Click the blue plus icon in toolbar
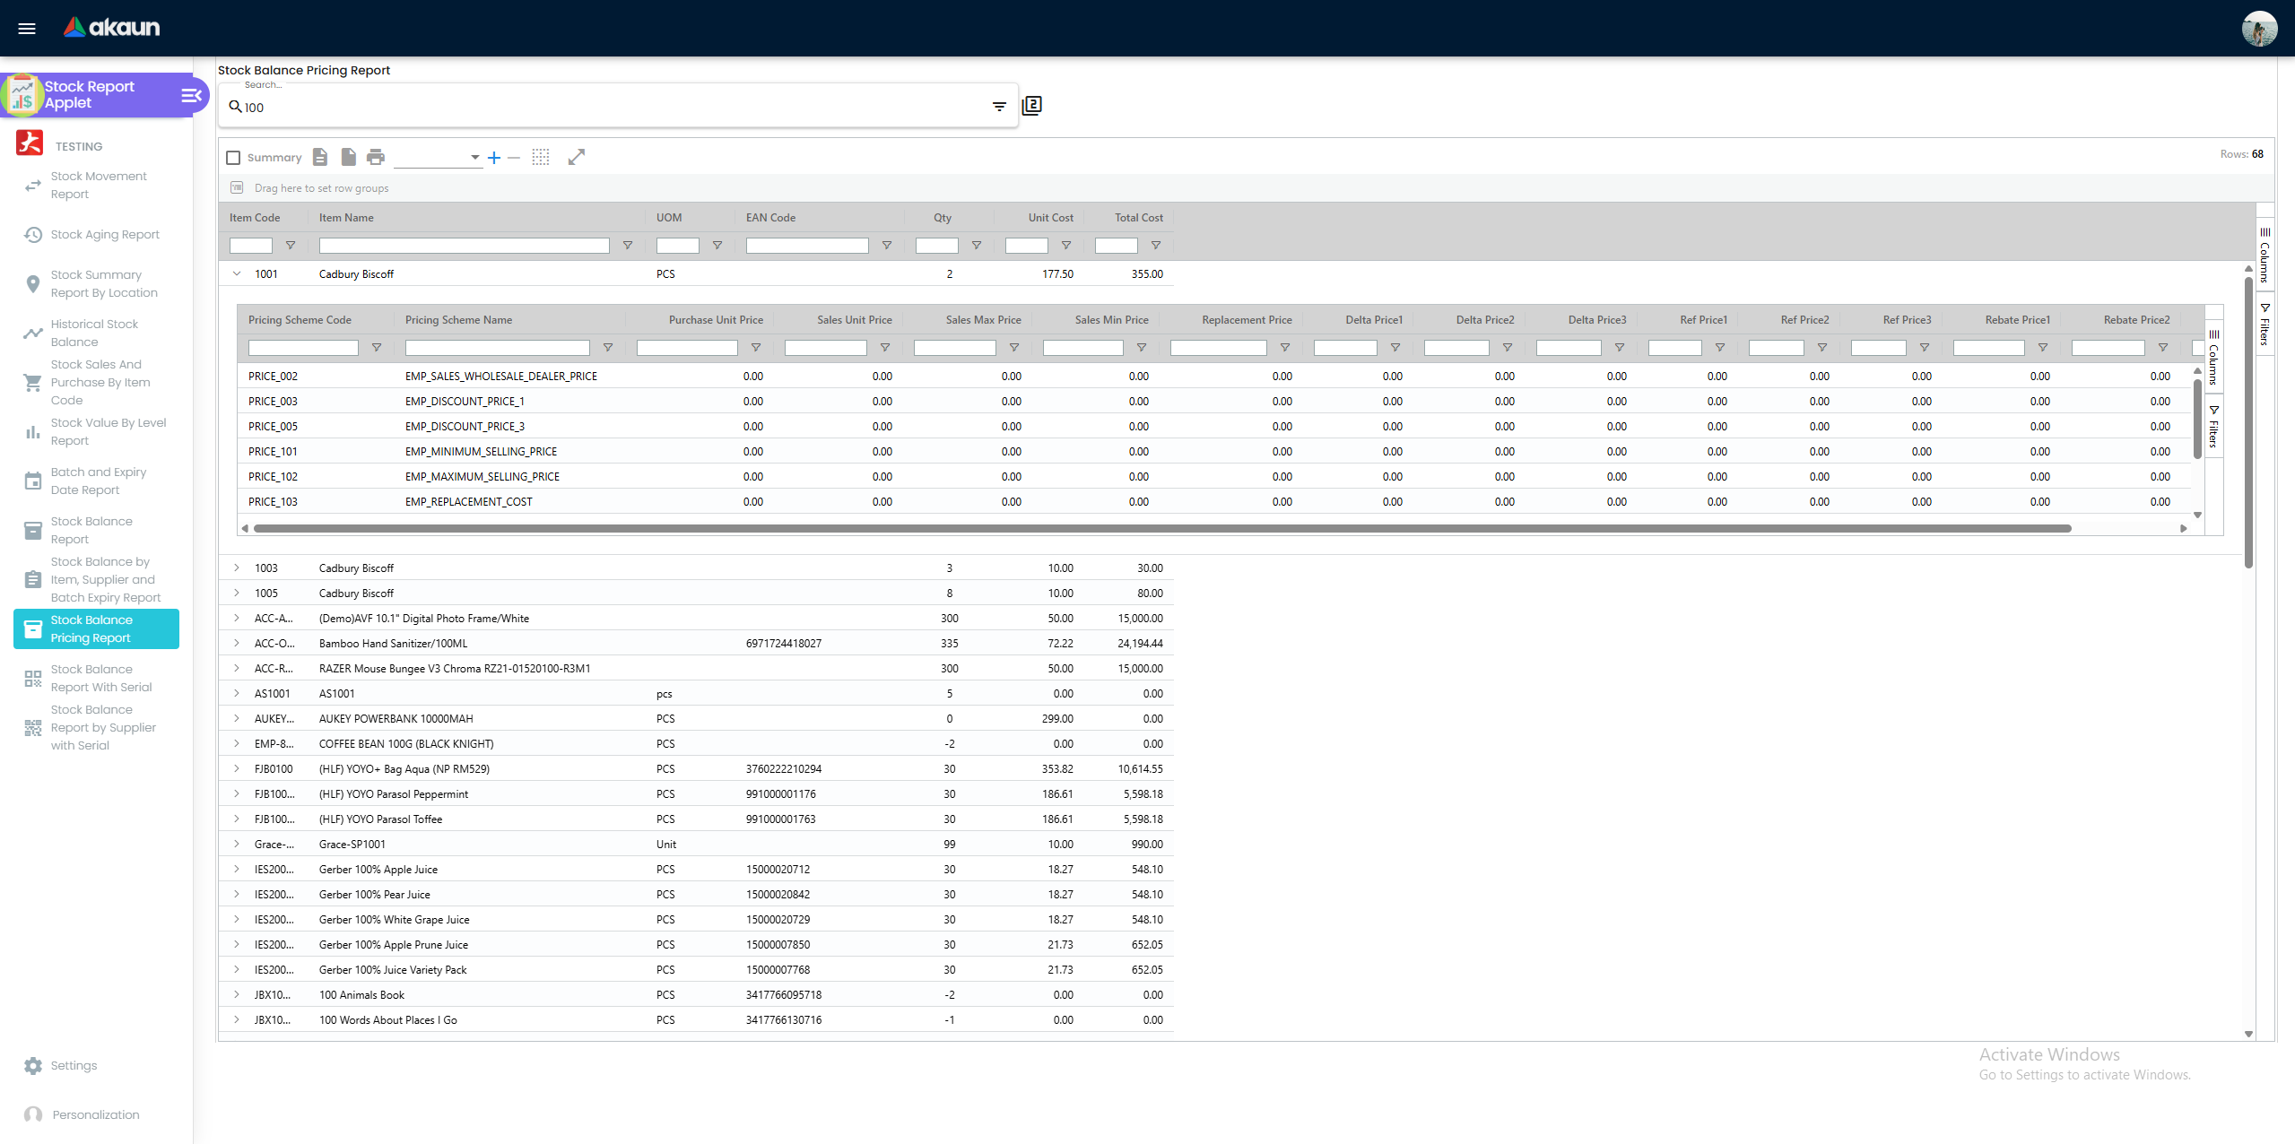The width and height of the screenshot is (2295, 1144). click(x=494, y=158)
